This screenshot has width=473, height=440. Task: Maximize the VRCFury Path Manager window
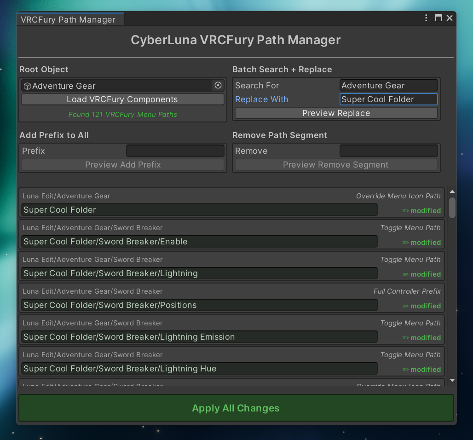click(438, 18)
